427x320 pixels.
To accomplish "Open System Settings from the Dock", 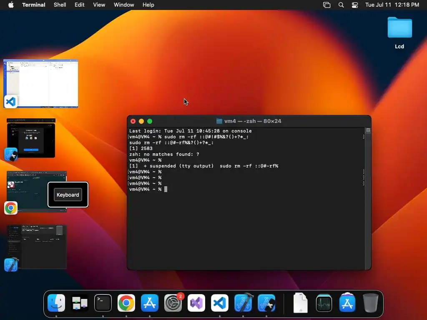I will (173, 303).
